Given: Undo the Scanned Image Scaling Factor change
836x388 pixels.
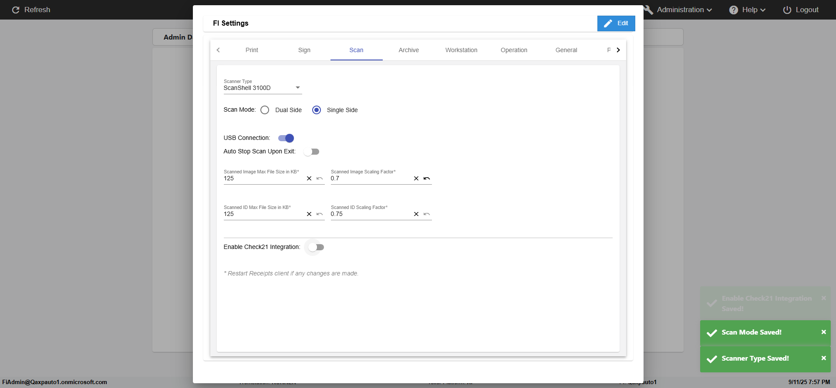Looking at the screenshot, I should tap(427, 179).
